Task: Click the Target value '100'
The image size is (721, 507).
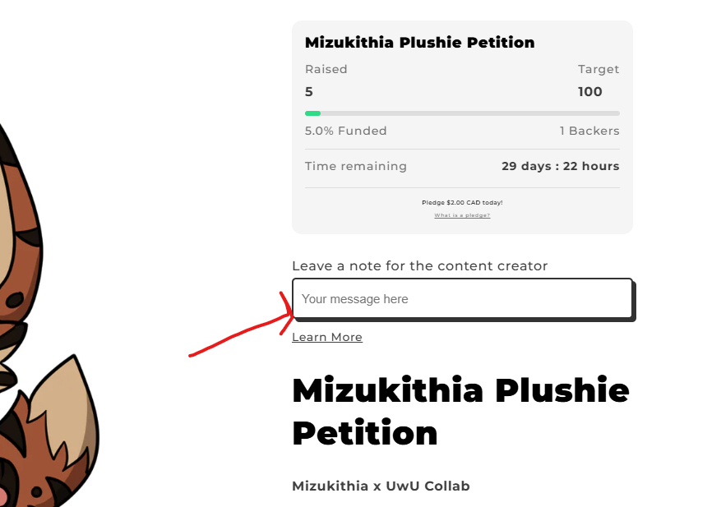Action: click(x=589, y=91)
